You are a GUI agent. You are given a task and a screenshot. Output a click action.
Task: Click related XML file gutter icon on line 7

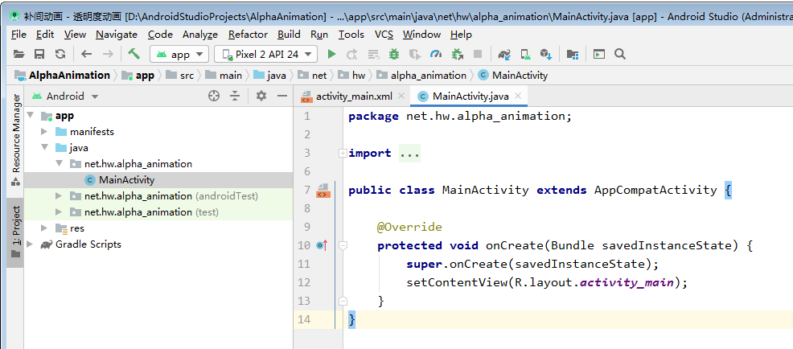click(x=323, y=191)
